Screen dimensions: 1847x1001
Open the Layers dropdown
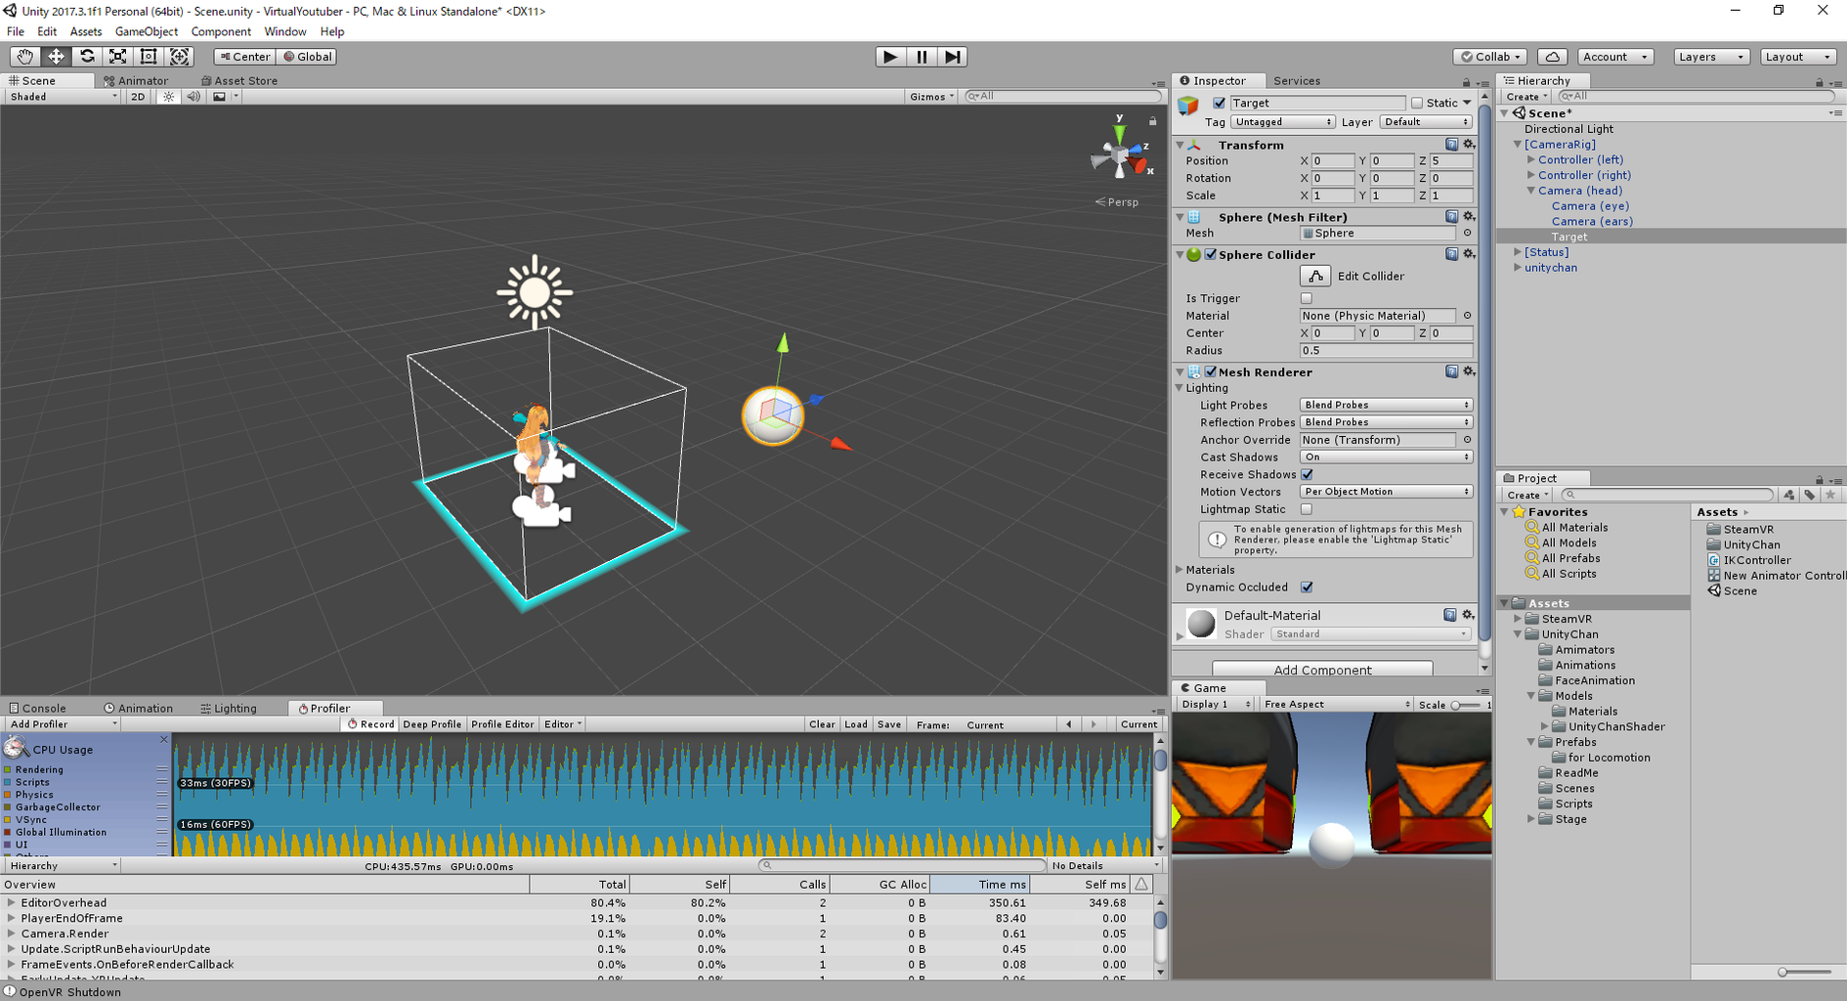point(1710,57)
